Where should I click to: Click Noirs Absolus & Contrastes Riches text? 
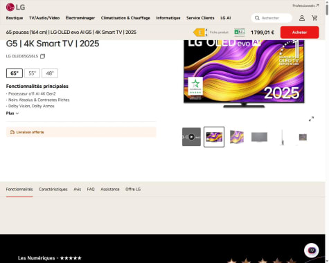[x=39, y=100]
